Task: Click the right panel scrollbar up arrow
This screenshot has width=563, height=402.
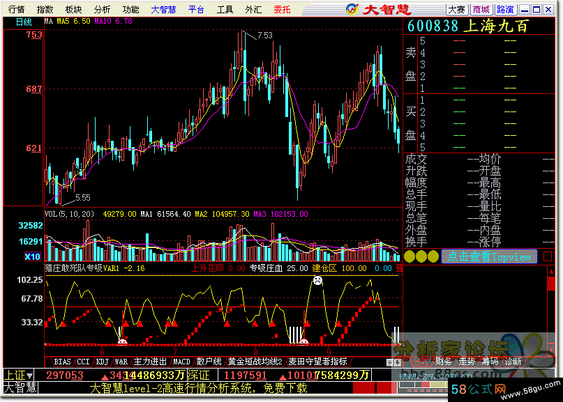Action: click(552, 272)
